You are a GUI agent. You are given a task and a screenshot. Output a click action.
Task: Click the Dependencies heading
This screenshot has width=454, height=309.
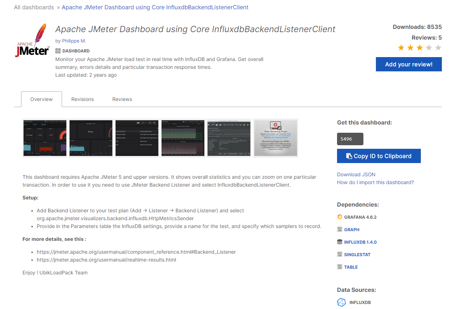pyautogui.click(x=358, y=204)
